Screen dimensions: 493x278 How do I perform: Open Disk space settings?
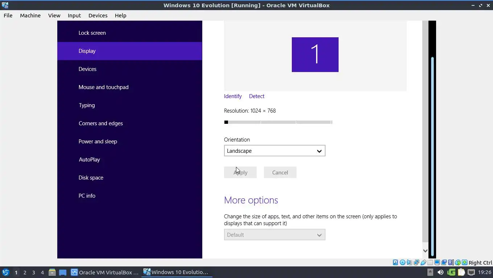point(129,177)
